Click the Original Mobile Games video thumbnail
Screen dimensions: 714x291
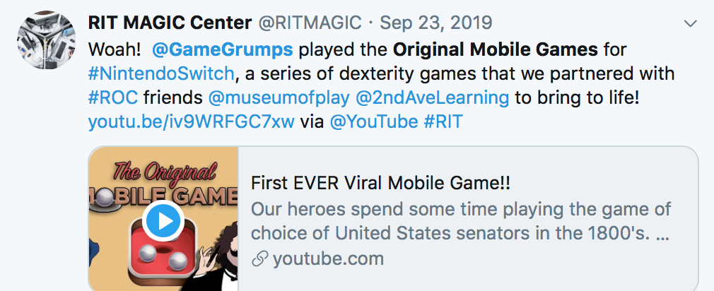(163, 219)
